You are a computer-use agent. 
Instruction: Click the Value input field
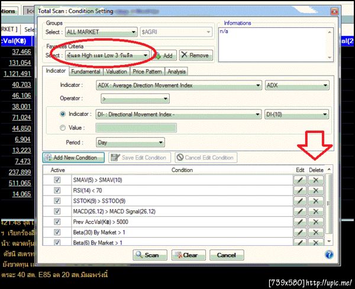click(136, 128)
